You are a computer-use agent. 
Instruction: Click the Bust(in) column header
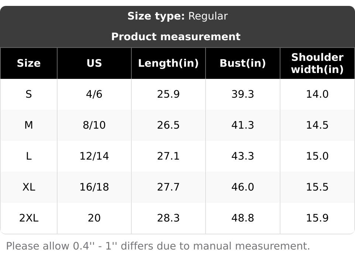click(242, 63)
